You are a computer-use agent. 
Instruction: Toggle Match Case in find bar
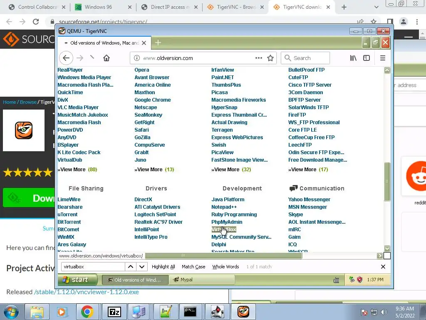[193, 267]
